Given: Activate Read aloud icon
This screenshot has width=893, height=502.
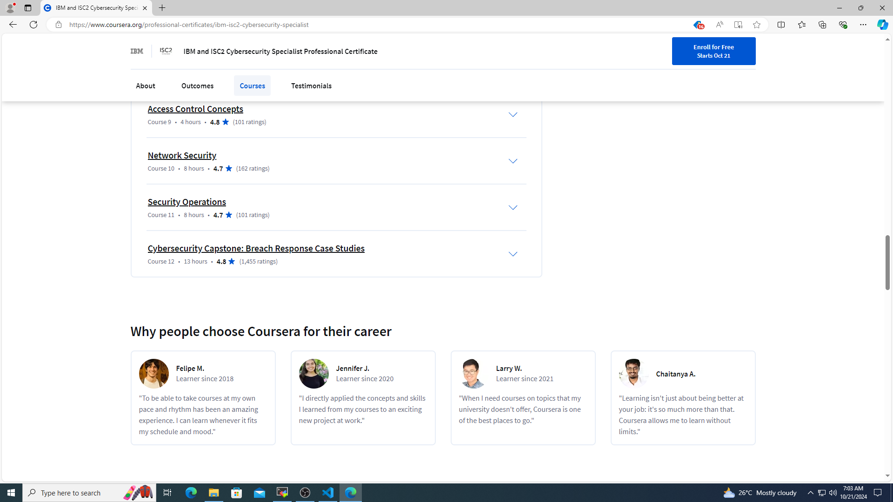Looking at the screenshot, I should [x=719, y=25].
